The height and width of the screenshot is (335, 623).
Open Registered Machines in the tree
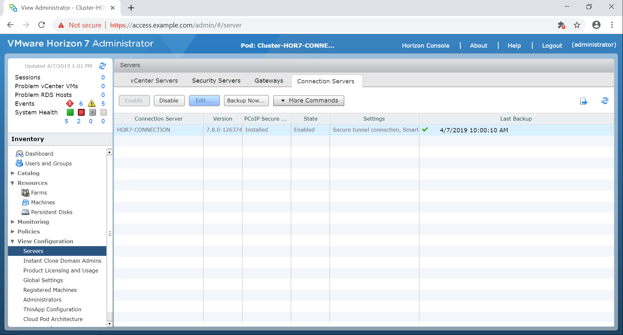click(x=50, y=290)
